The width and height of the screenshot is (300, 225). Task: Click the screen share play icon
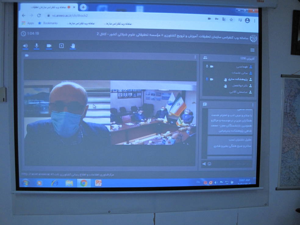coord(61,46)
